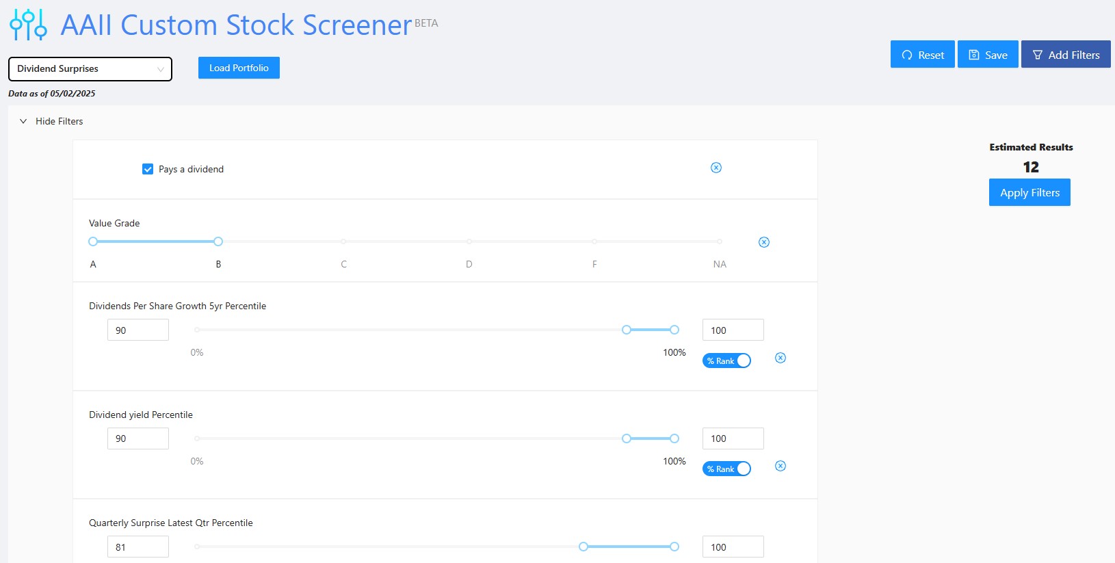Click Quarterly Surprise lower slider handle
1115x563 pixels.
583,547
